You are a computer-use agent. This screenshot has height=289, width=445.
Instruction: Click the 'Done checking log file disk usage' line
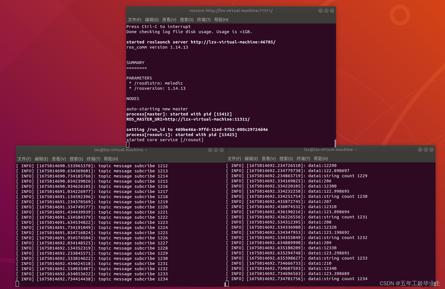coord(189,32)
